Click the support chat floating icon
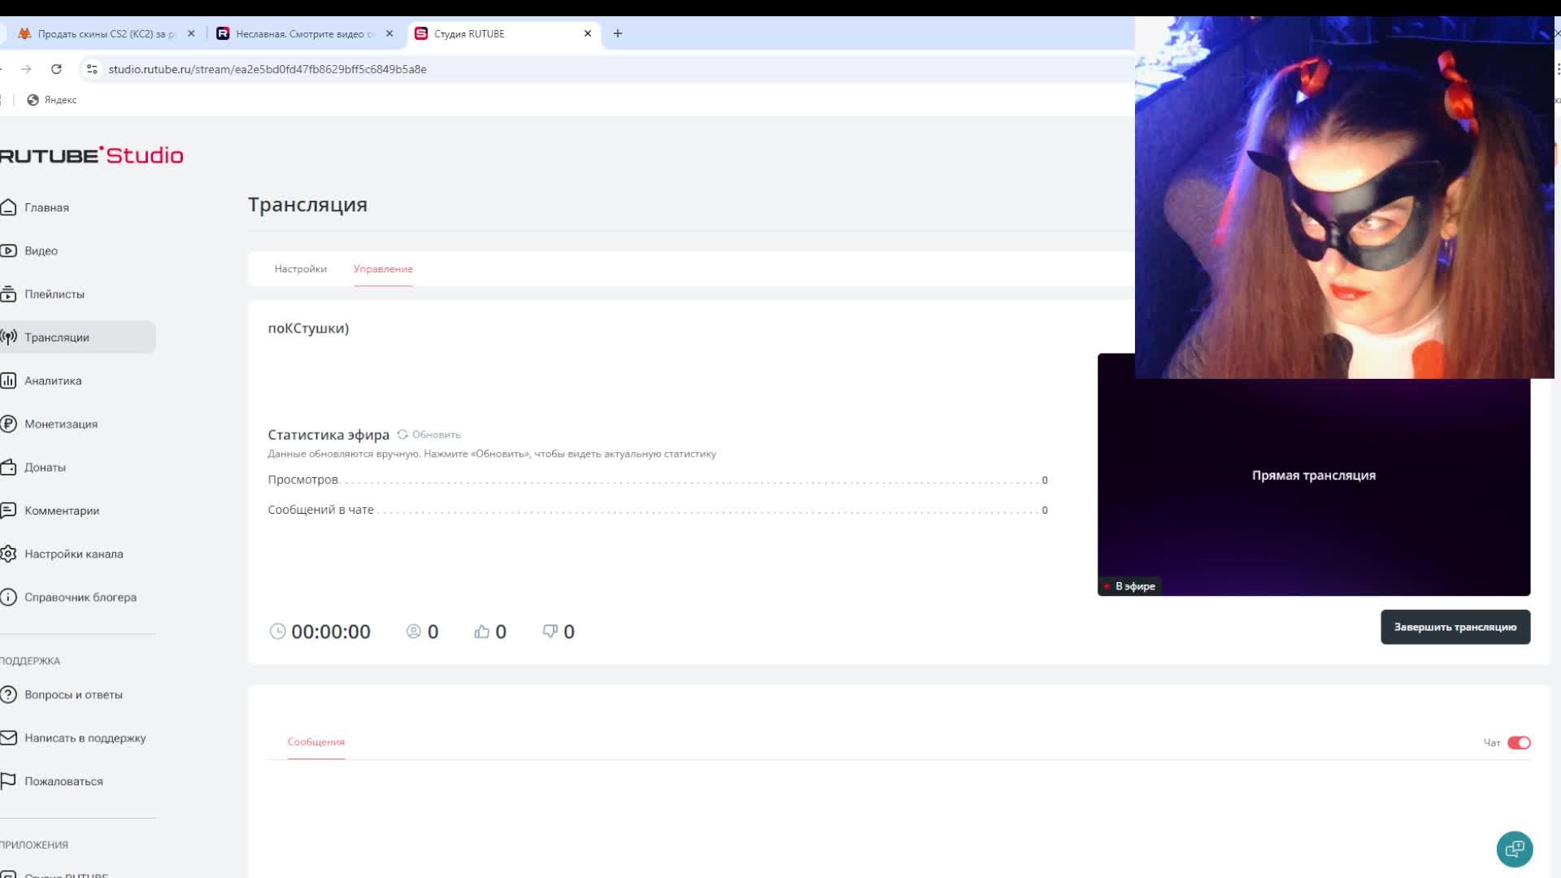The image size is (1561, 878). click(1514, 850)
